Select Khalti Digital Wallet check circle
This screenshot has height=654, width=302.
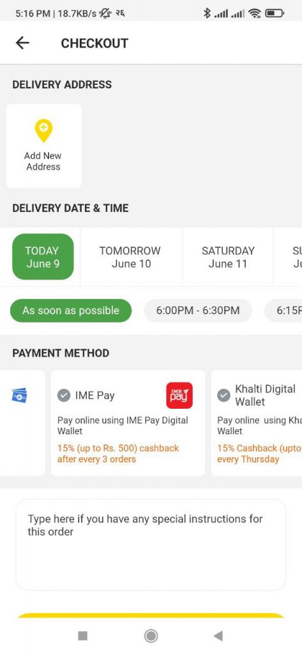click(223, 395)
